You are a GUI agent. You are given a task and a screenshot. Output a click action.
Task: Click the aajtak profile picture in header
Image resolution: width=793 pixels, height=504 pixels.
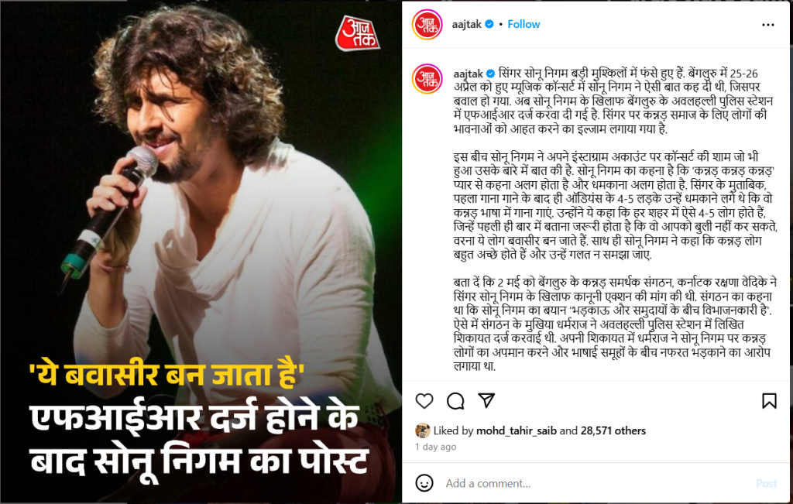427,24
